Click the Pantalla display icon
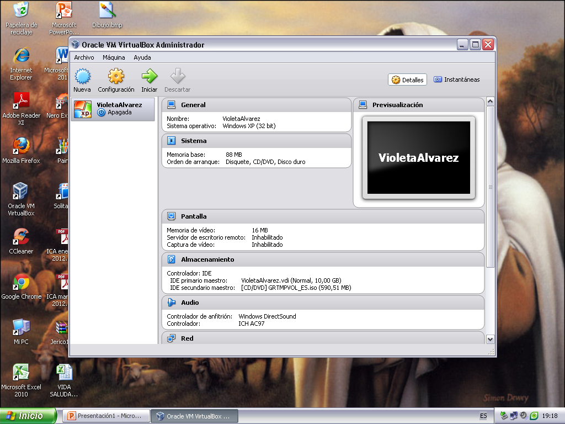 [x=172, y=216]
